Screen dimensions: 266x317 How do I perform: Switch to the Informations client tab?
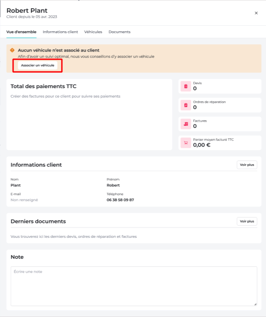point(60,32)
